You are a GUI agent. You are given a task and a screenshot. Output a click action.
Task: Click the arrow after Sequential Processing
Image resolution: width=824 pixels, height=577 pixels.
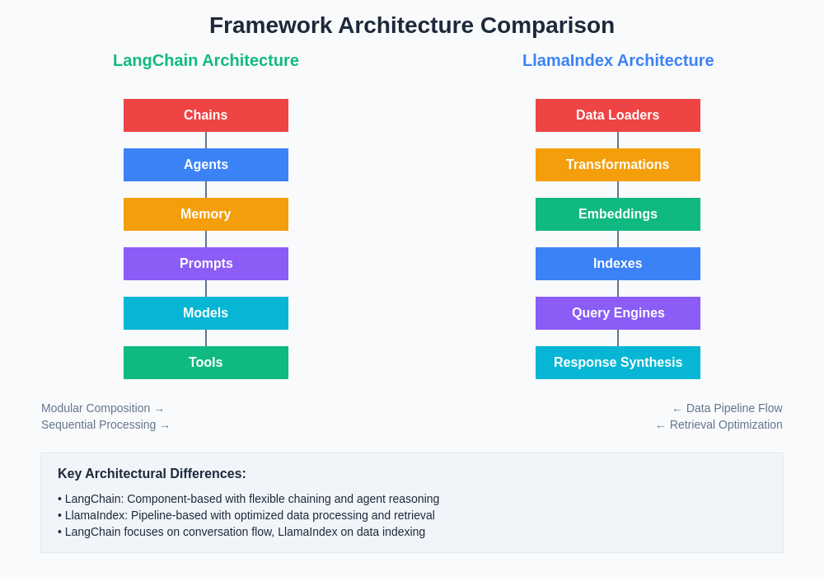165,426
